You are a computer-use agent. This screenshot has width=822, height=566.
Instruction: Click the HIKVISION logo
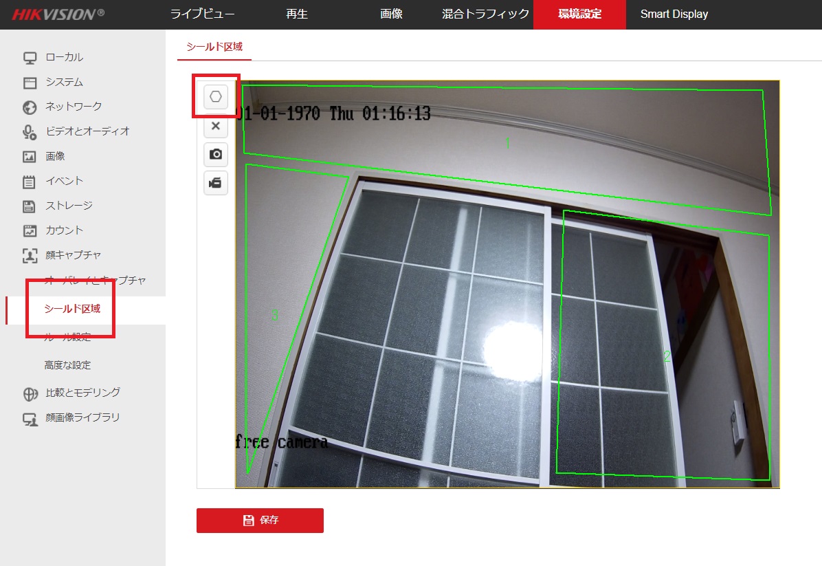[58, 14]
